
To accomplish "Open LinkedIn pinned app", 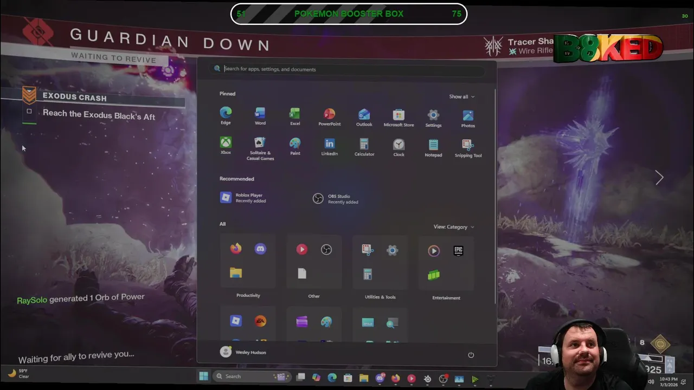I will coord(329,146).
